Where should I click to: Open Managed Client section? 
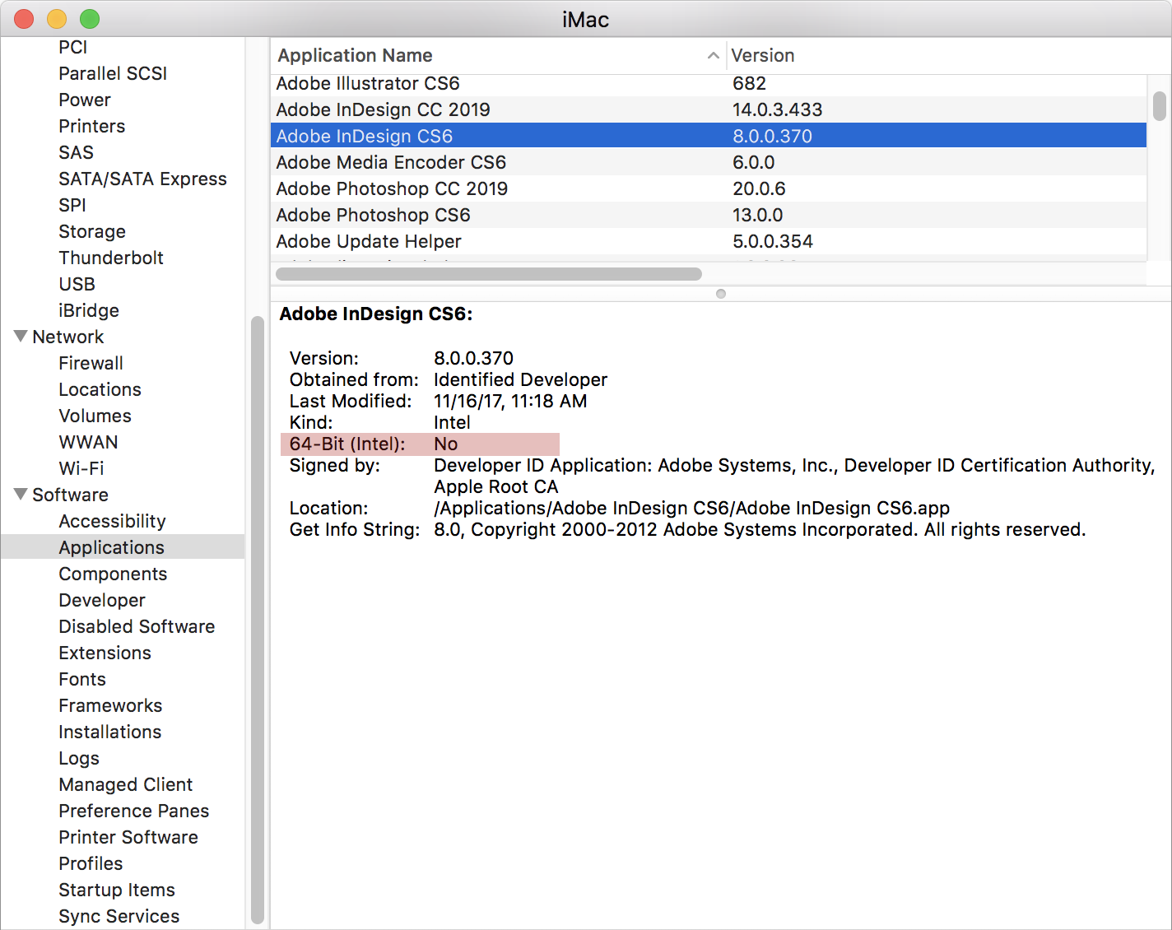[125, 784]
